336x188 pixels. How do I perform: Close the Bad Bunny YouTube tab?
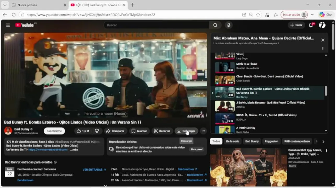[124, 5]
